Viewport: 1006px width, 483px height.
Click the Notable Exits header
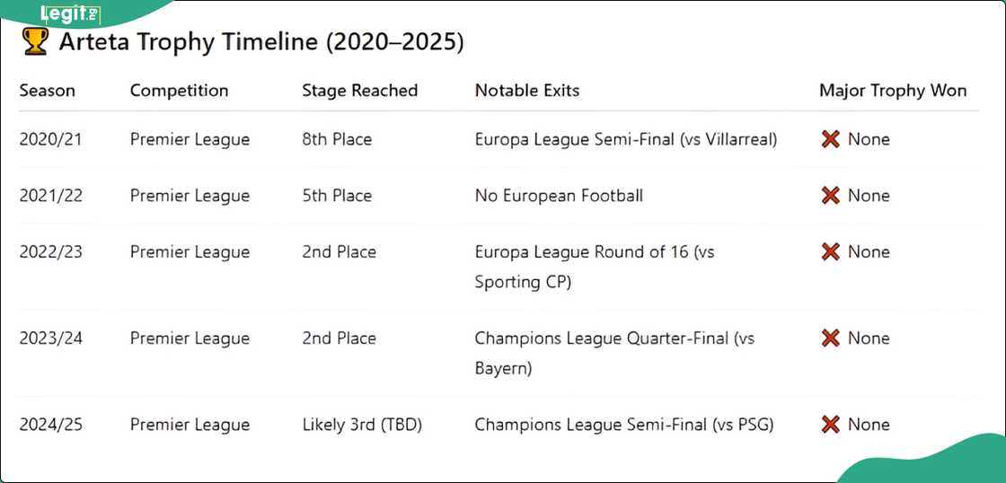(527, 91)
